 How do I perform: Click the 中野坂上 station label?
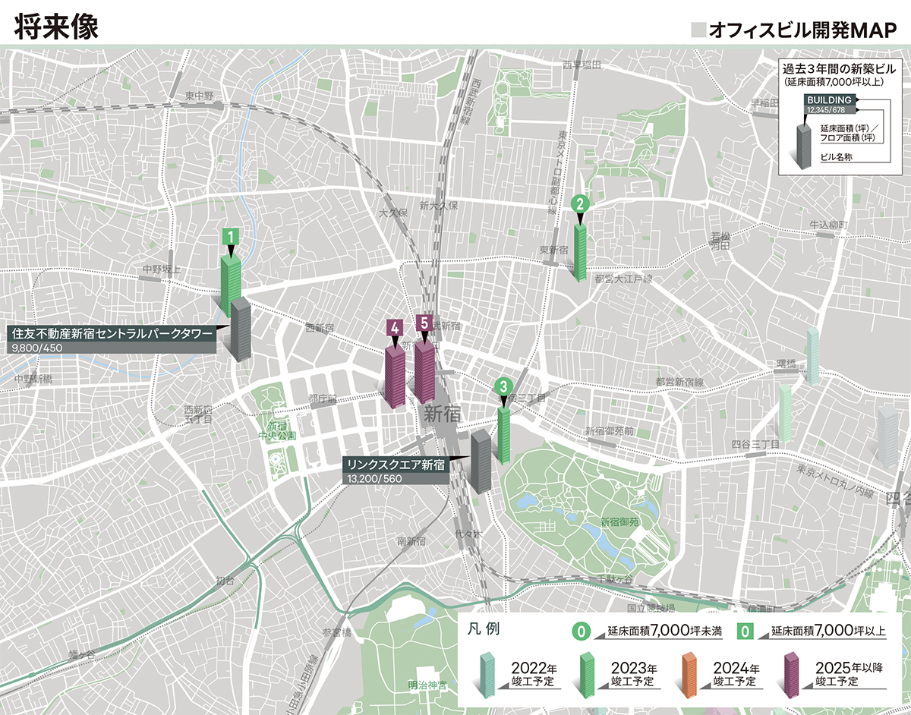(x=162, y=269)
